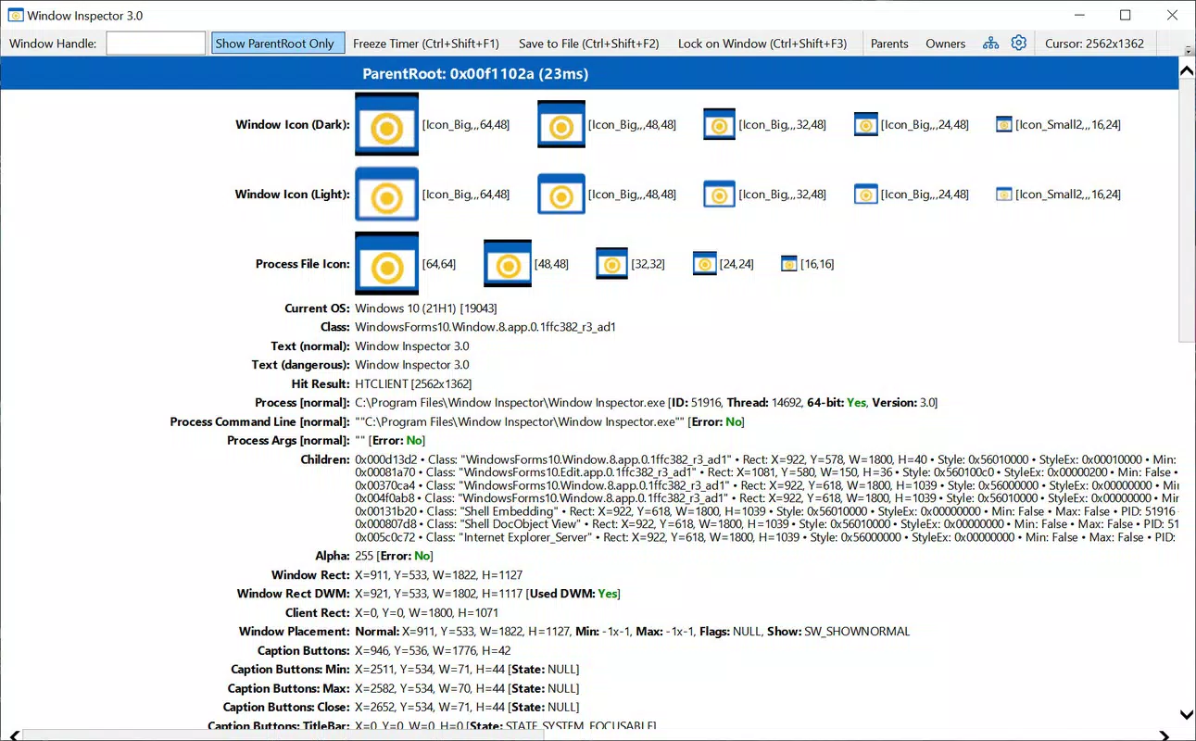Select the light Icon_Big 64,48 window icon

coord(386,194)
